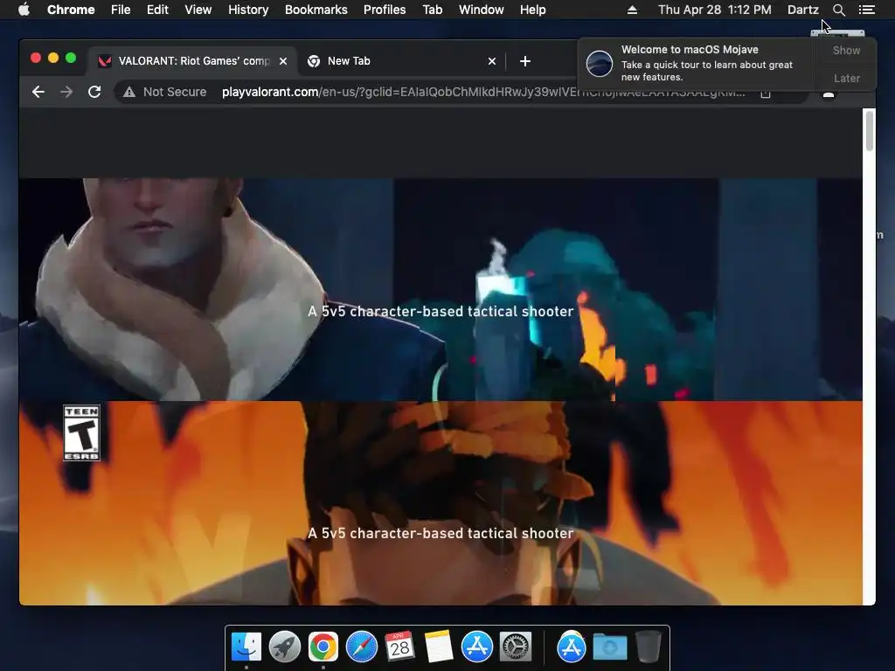Screen dimensions: 895x671
Task: Open the Edit menu
Action: [157, 10]
